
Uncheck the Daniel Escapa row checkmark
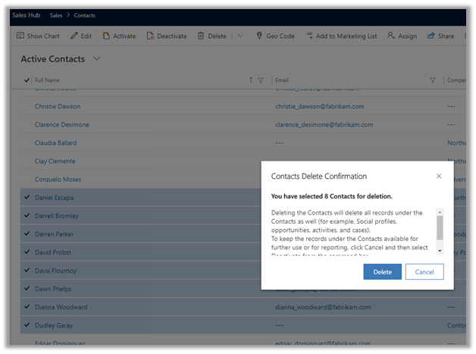pos(27,198)
